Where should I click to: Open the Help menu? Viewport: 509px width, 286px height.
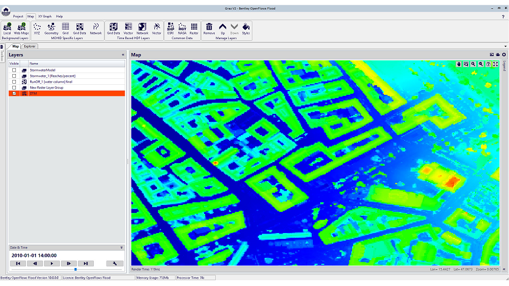pos(59,16)
